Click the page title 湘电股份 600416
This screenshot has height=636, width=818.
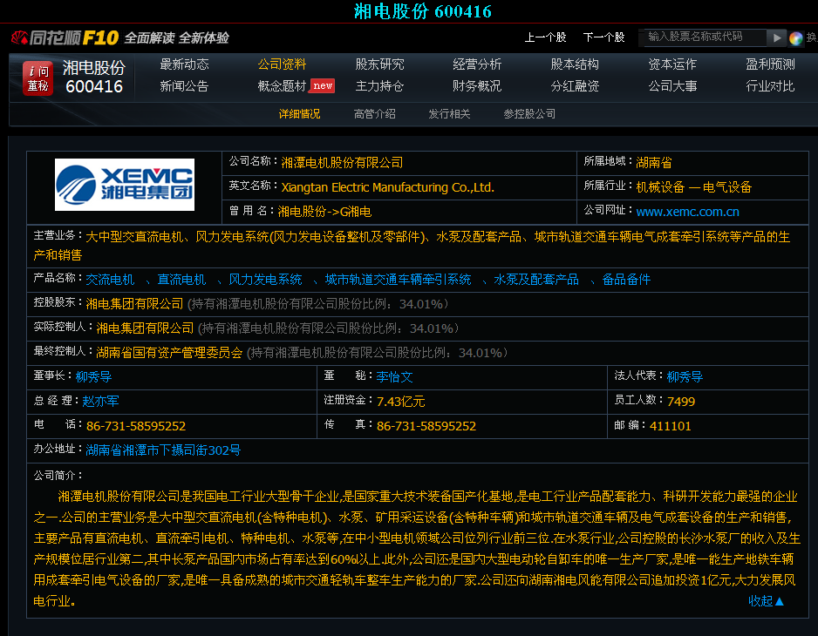tap(423, 11)
